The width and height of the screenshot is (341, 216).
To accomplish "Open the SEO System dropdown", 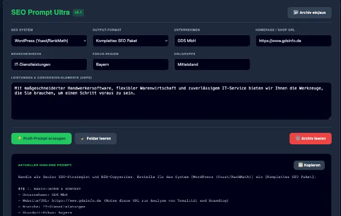I will (x=49, y=41).
